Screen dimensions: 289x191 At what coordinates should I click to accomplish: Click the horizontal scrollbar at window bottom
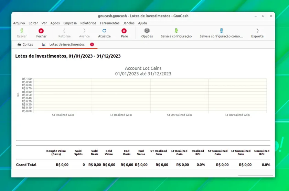pyautogui.click(x=255, y=176)
